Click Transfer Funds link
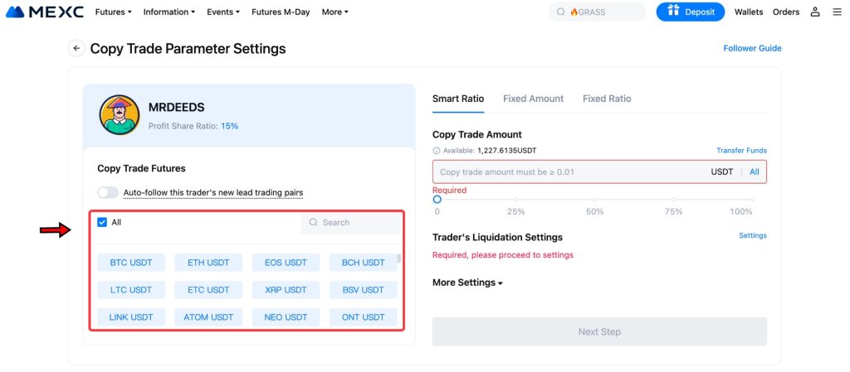 pyautogui.click(x=741, y=151)
